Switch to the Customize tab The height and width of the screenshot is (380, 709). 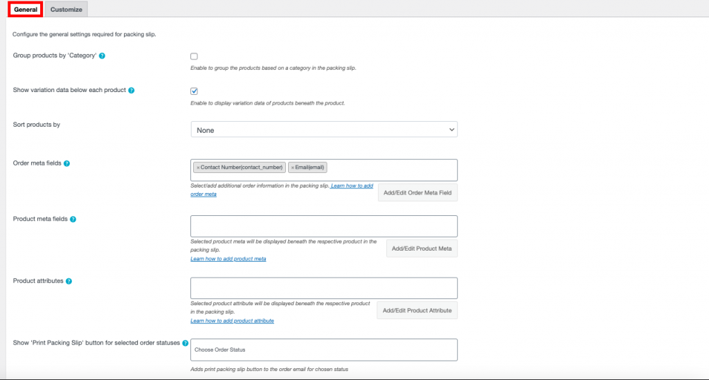click(66, 10)
